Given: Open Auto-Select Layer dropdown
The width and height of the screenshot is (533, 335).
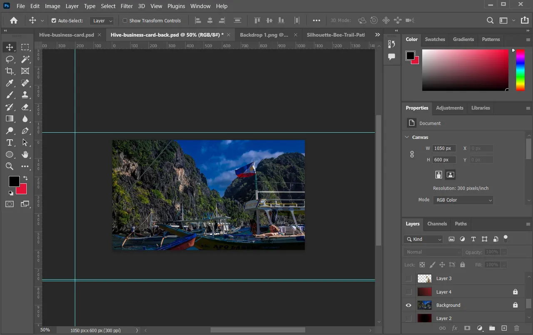Looking at the screenshot, I should 102,20.
